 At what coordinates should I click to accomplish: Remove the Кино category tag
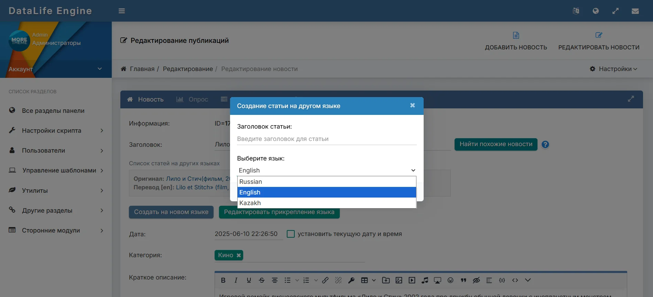tap(239, 255)
